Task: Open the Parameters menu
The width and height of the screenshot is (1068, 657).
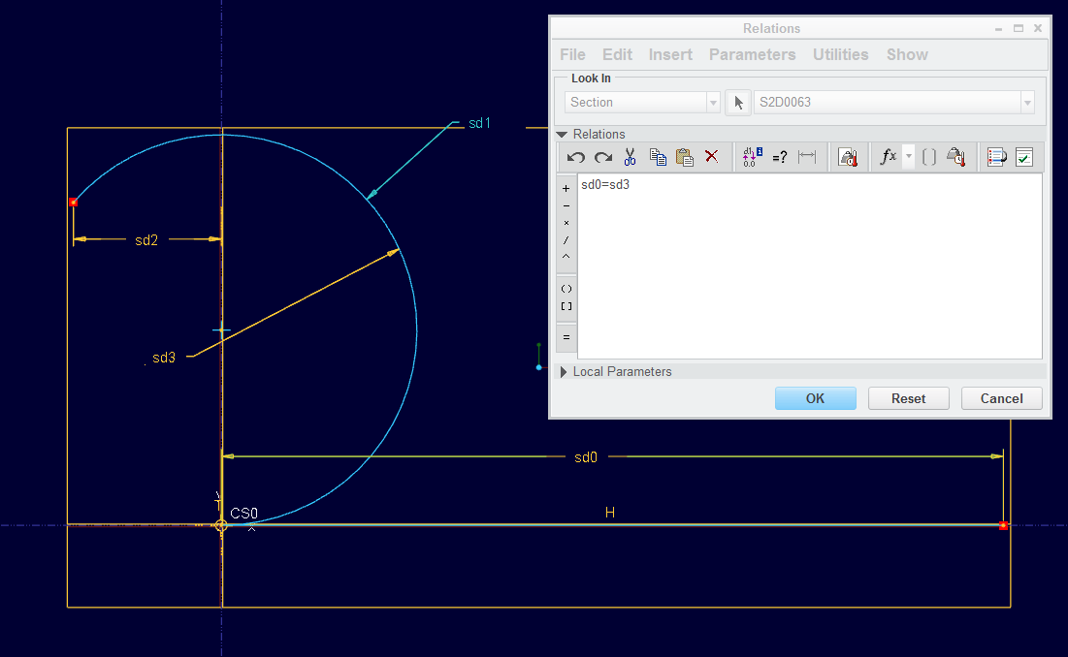Action: (752, 54)
